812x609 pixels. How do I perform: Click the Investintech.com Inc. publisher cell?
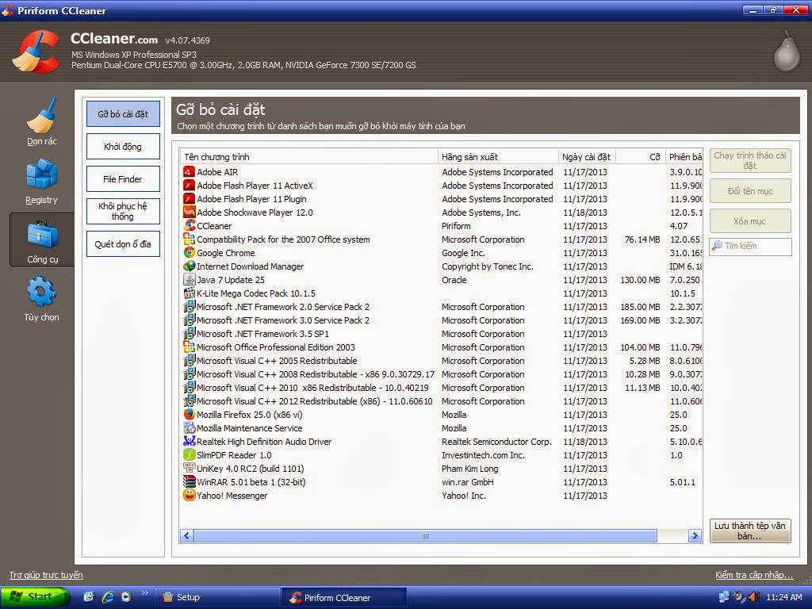point(483,455)
